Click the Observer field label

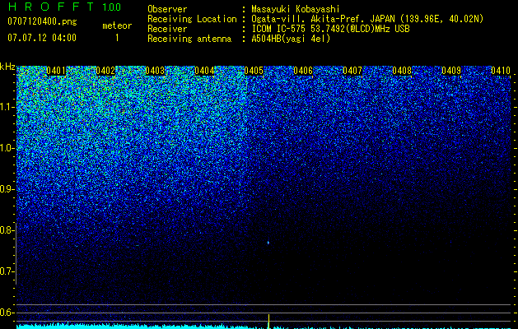pyautogui.click(x=167, y=9)
